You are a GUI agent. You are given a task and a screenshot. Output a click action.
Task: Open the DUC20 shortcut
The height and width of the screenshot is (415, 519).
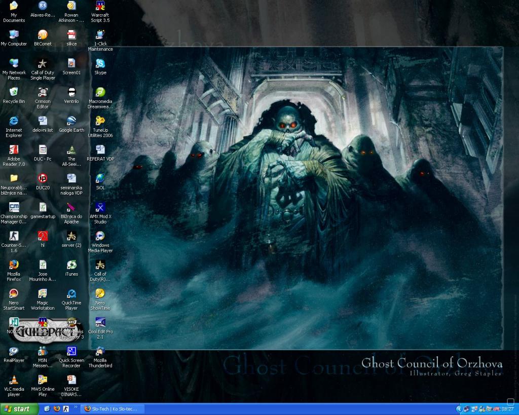43,182
